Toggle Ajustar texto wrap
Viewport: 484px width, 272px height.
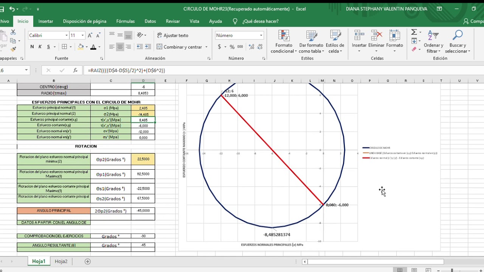pos(173,35)
